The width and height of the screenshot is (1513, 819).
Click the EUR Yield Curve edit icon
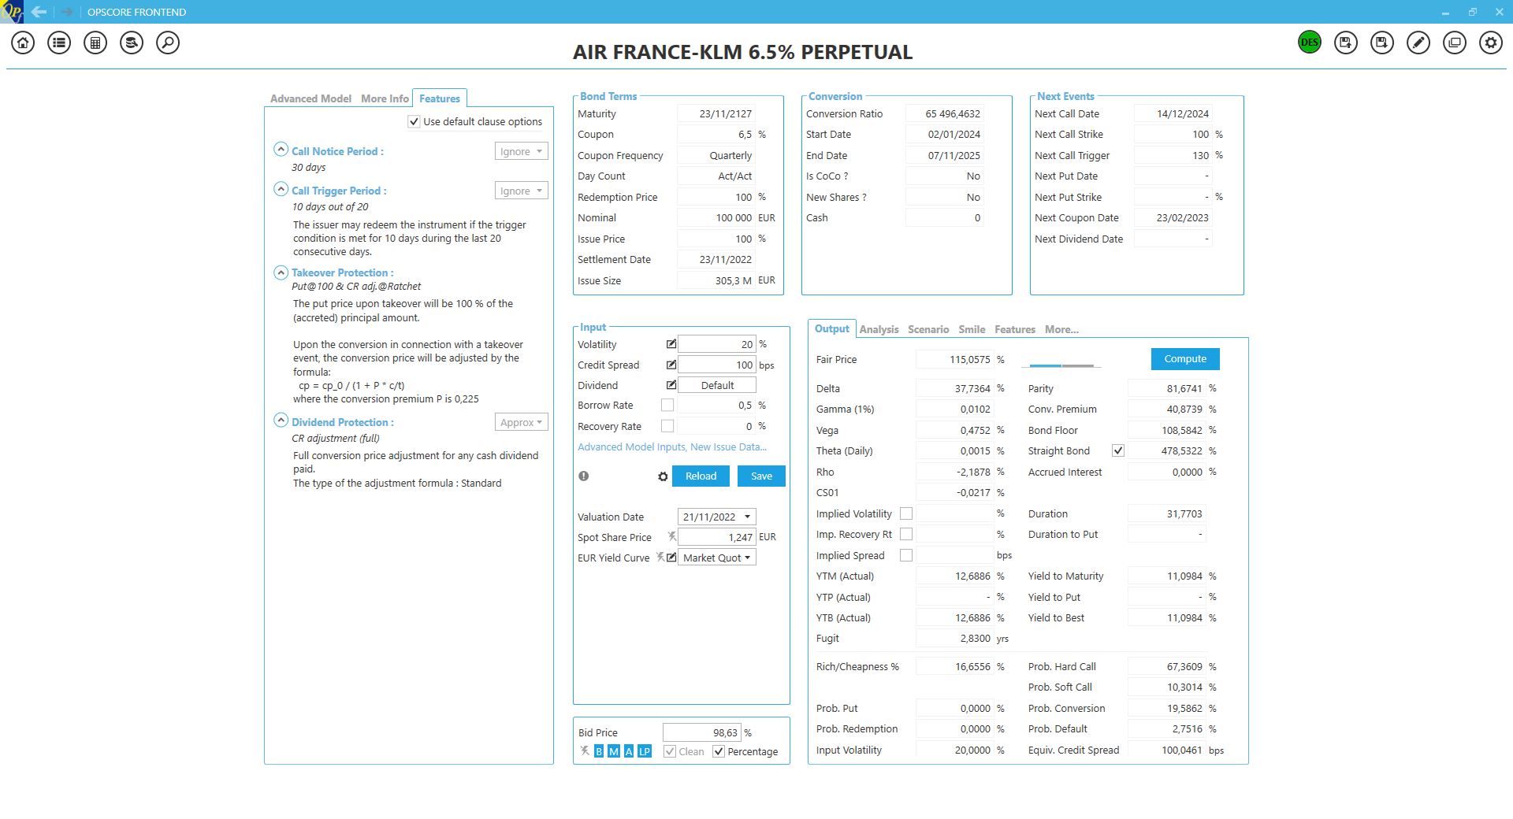pyautogui.click(x=671, y=557)
